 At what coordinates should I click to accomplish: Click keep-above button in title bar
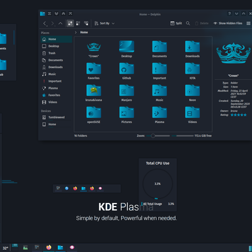pos(64,14)
